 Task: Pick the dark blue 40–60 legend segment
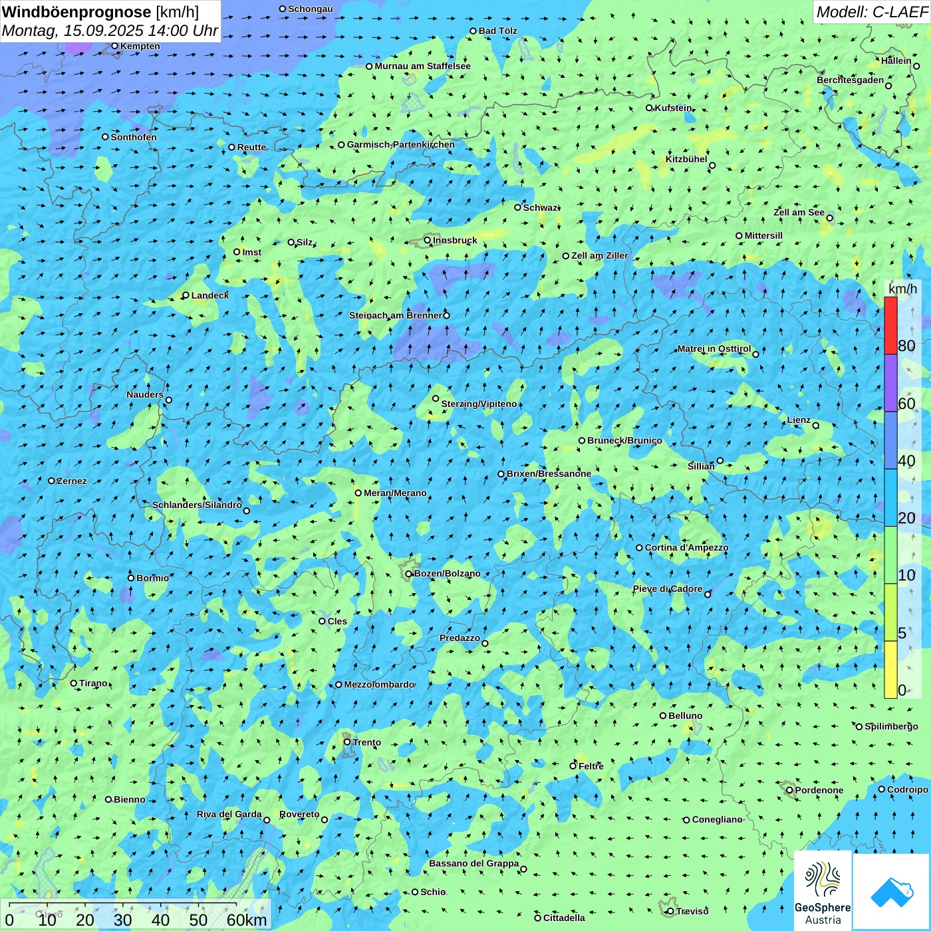890,441
